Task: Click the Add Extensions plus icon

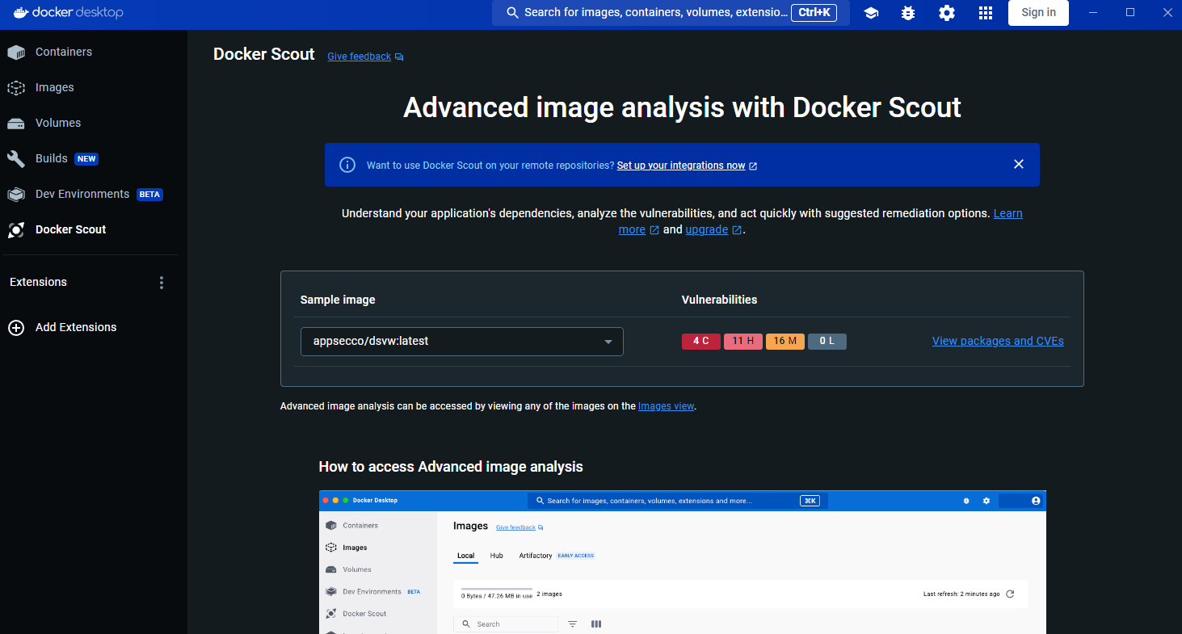Action: [x=16, y=328]
